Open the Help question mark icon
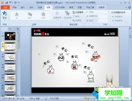Screen dimensions: 132x101 coord(129,7)
